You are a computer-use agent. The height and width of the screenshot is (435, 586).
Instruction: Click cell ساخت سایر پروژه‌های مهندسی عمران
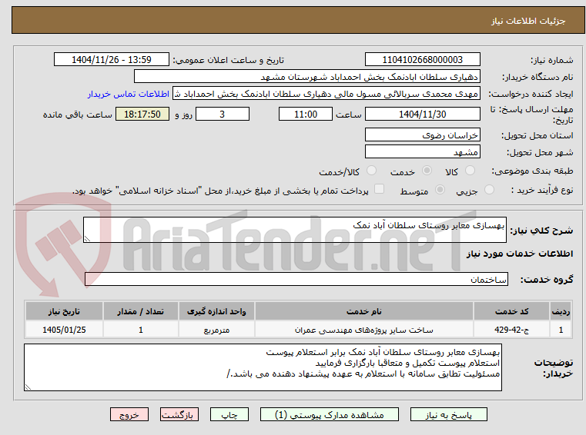[364, 330]
